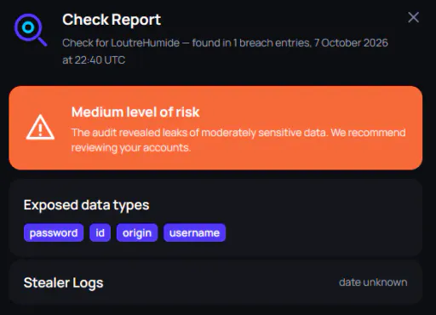The image size is (436, 315).
Task: Click the magnifying glass logo icon
Action: [x=31, y=30]
